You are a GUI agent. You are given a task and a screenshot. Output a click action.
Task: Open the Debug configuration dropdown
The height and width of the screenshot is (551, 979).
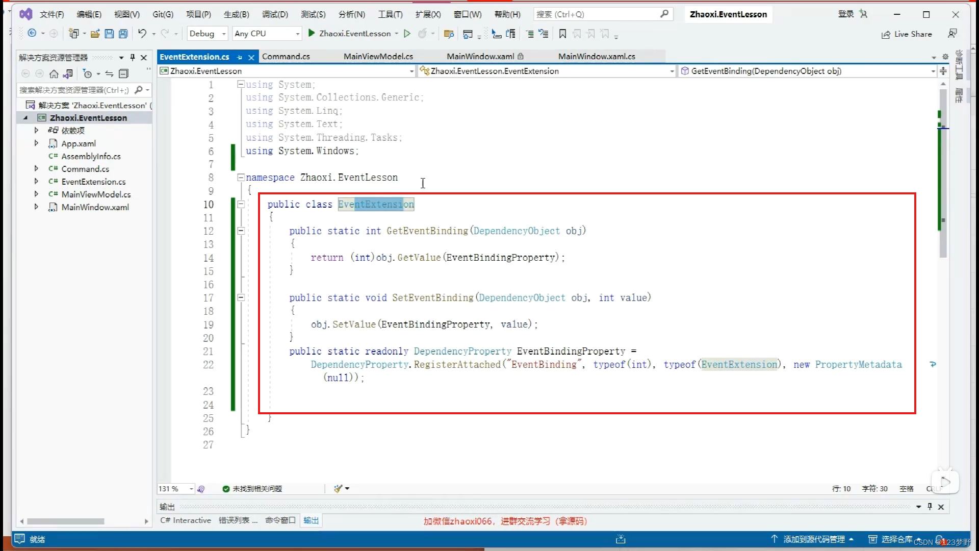(207, 33)
